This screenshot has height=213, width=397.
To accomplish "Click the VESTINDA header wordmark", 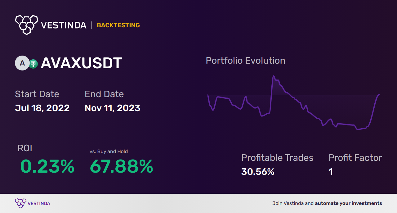I will pyautogui.click(x=64, y=25).
